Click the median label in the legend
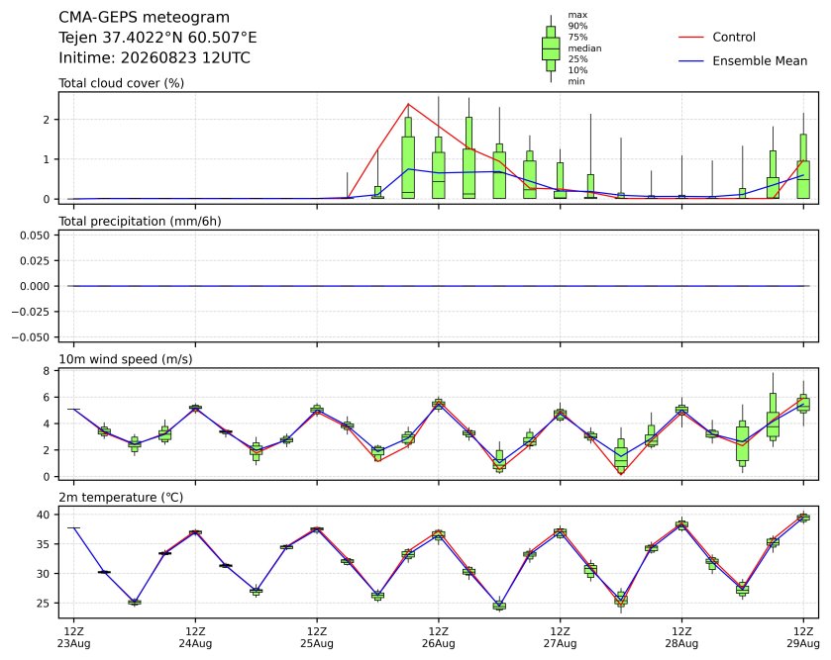The width and height of the screenshot is (831, 660). (584, 48)
